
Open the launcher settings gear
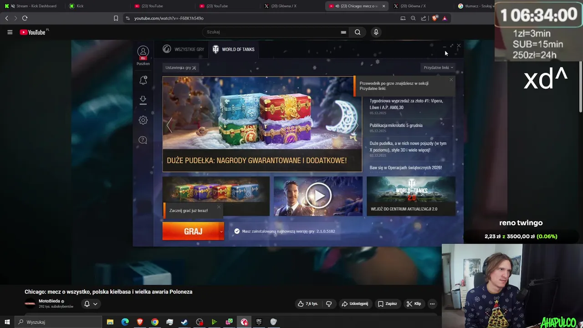pyautogui.click(x=143, y=120)
